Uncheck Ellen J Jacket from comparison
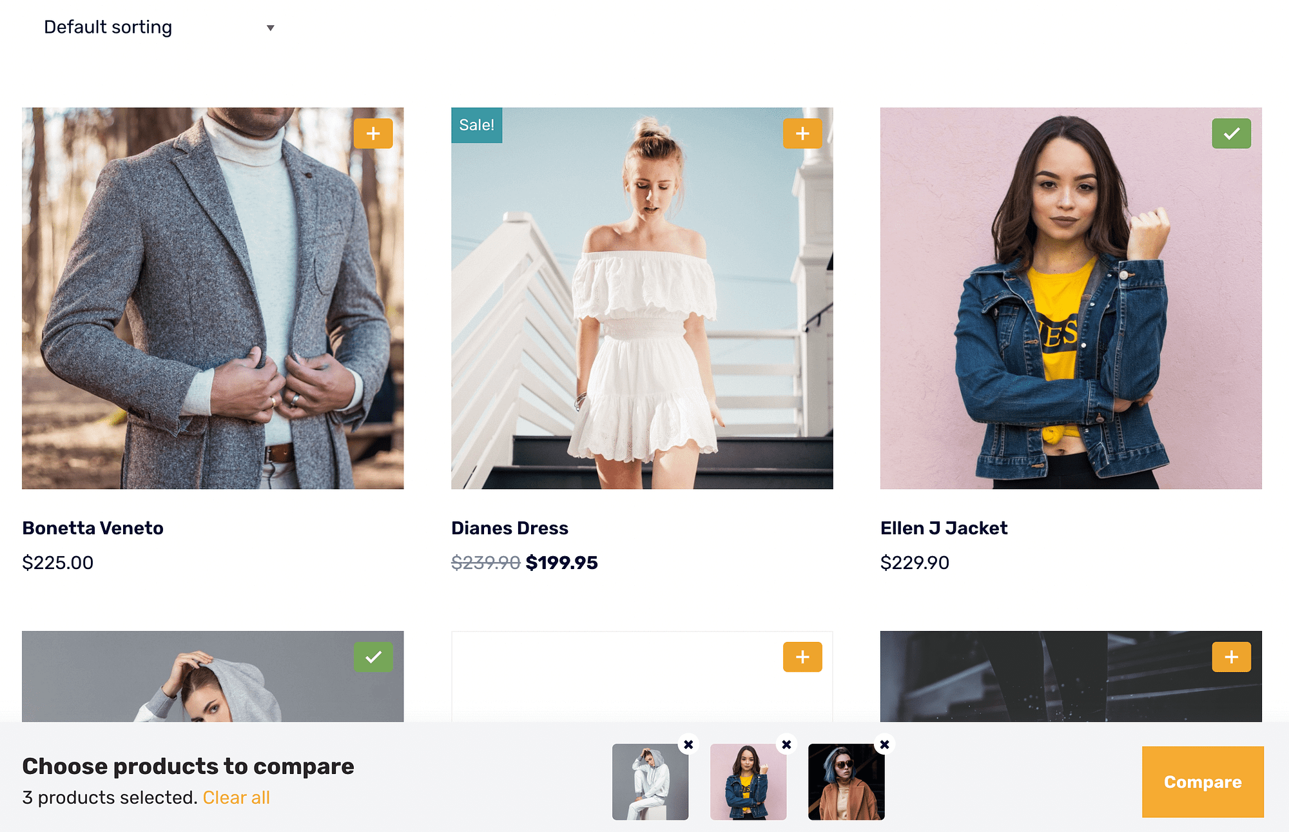This screenshot has height=832, width=1289. point(1231,133)
